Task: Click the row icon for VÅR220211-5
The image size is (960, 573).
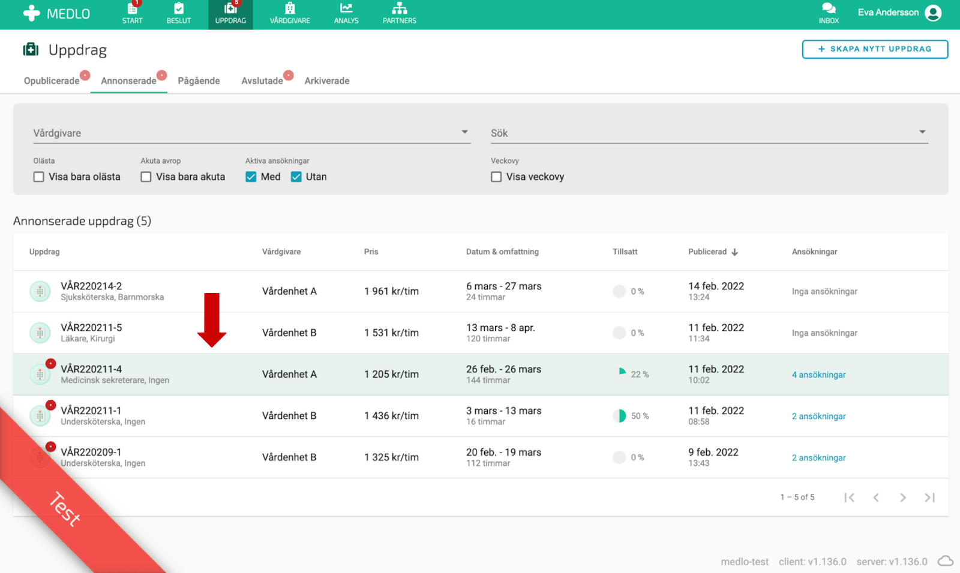Action: [40, 333]
